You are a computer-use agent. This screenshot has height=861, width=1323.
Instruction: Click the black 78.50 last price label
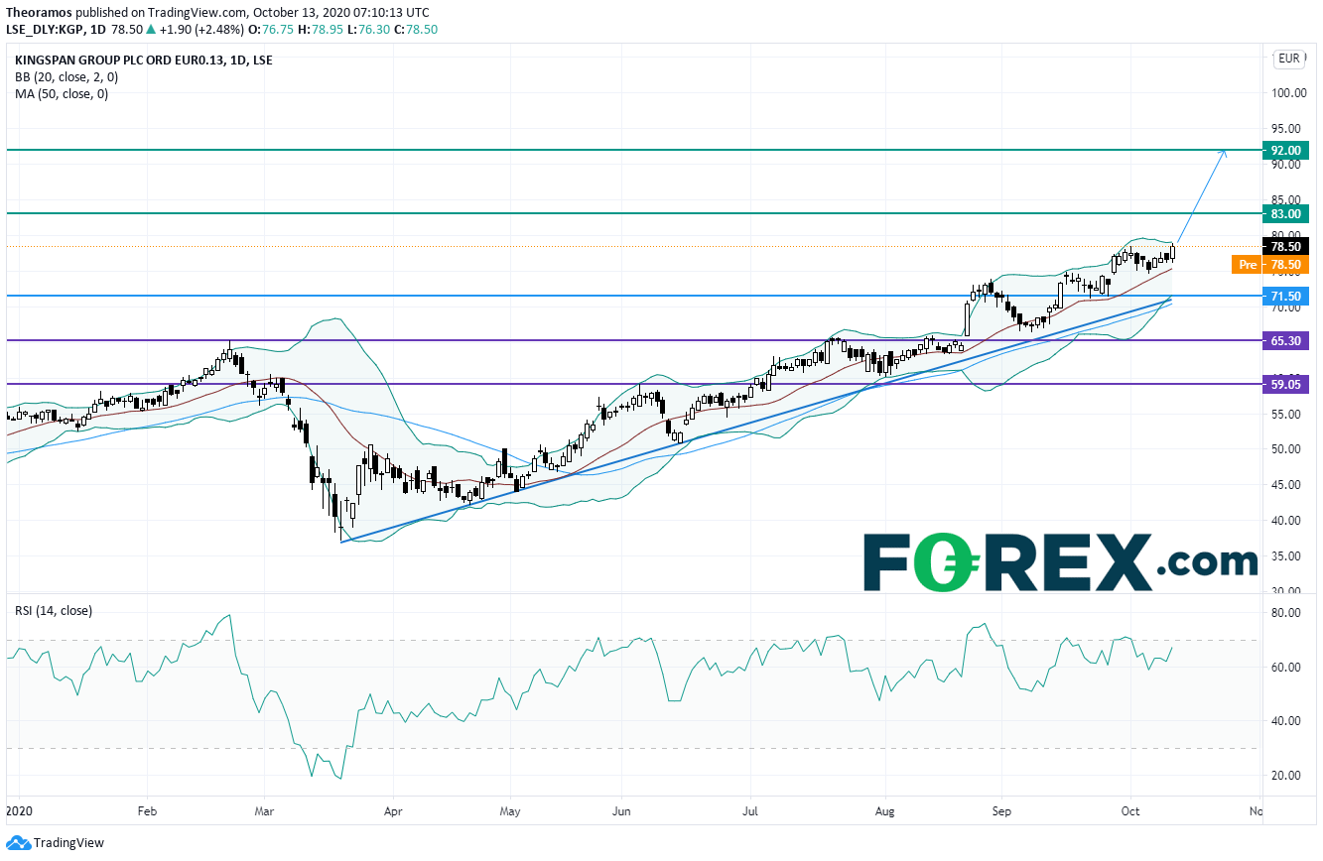coord(1285,247)
